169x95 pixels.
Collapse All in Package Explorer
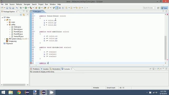click(x=21, y=15)
